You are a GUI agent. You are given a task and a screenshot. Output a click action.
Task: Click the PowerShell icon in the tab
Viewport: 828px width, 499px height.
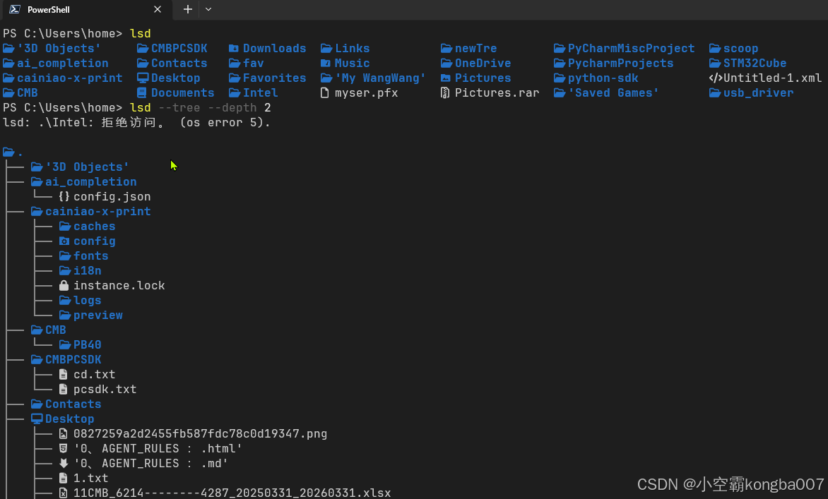pos(15,9)
